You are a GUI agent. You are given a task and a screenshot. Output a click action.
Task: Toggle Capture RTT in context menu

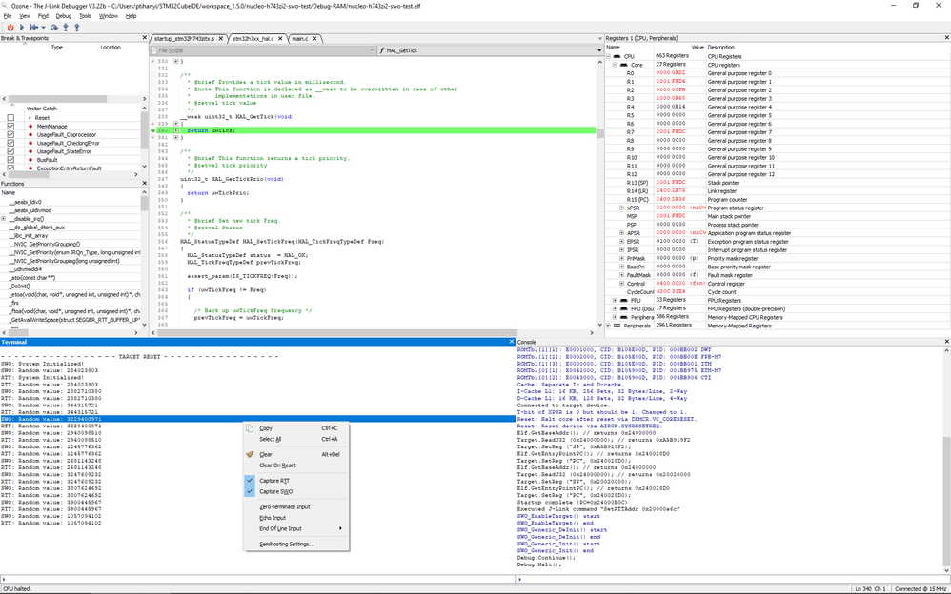[296, 481]
